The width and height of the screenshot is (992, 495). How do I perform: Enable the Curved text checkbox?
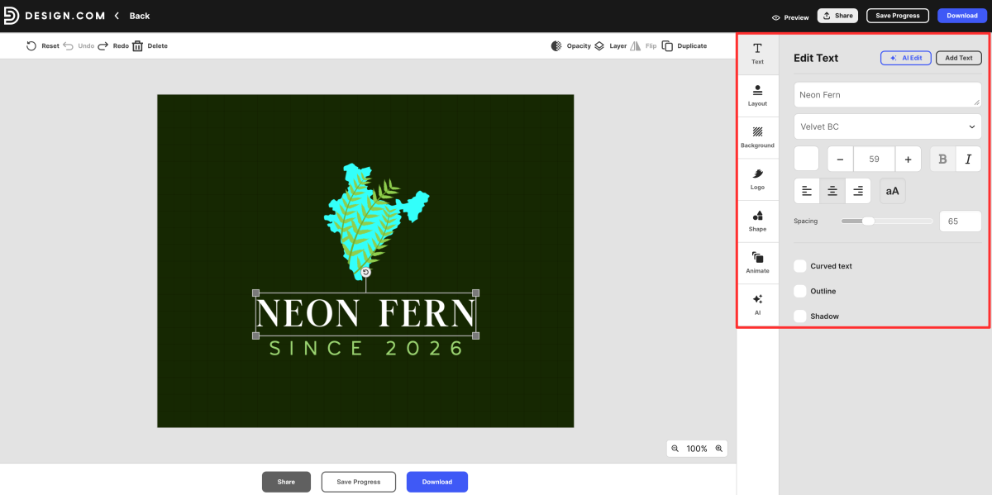pos(800,266)
